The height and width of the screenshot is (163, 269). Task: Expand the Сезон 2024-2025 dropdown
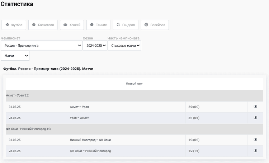[x=94, y=46]
